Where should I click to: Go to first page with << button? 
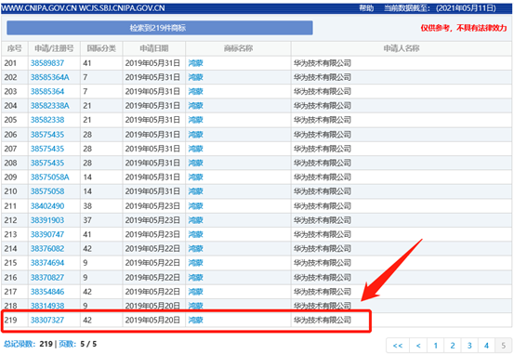click(x=398, y=346)
